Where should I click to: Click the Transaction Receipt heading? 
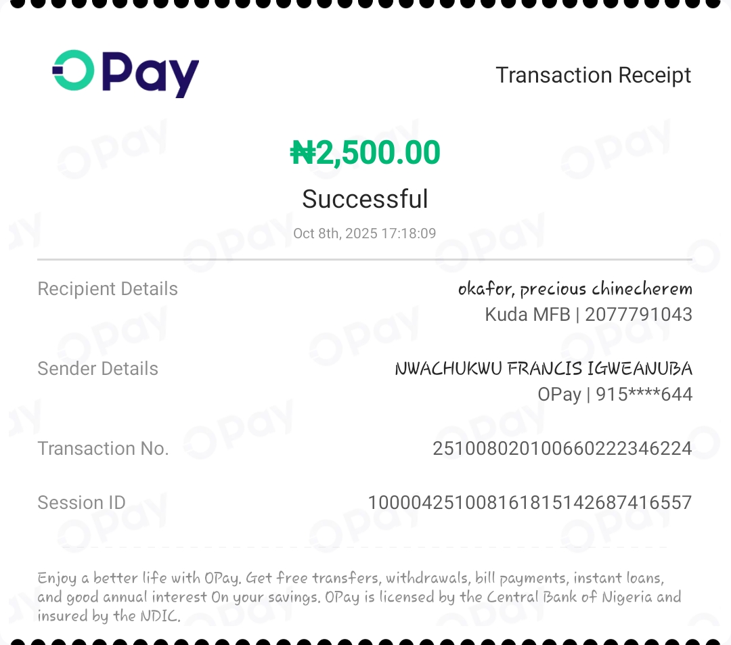click(593, 75)
